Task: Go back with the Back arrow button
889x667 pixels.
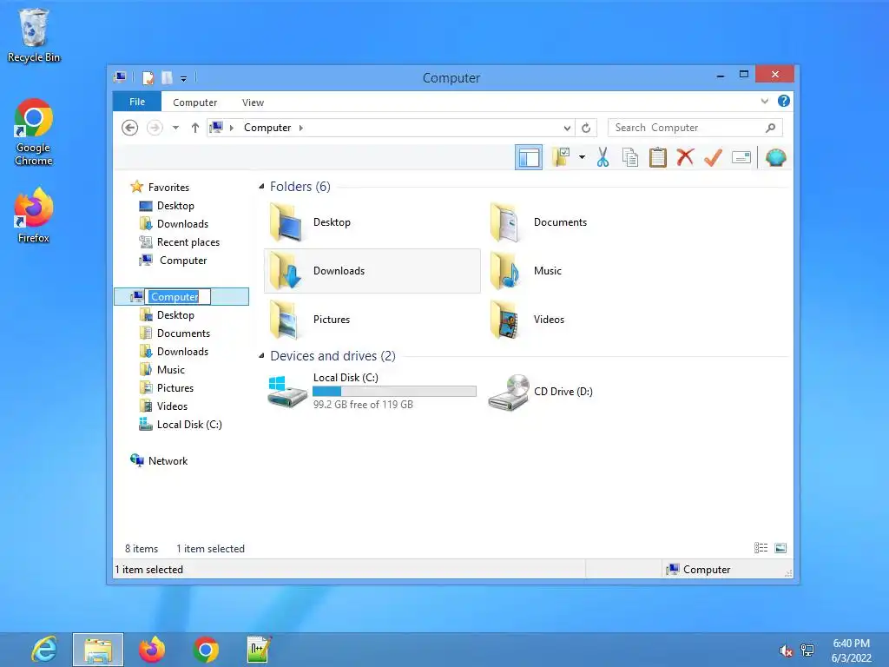Action: (130, 128)
